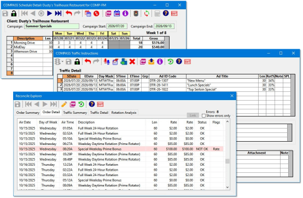Click the green-red refresh icon in Schedule Detail
303x198 pixels.
[x=147, y=13]
